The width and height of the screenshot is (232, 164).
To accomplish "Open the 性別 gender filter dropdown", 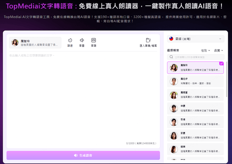I will pos(205,50).
